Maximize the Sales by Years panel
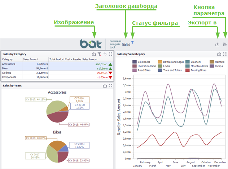 click(110, 86)
